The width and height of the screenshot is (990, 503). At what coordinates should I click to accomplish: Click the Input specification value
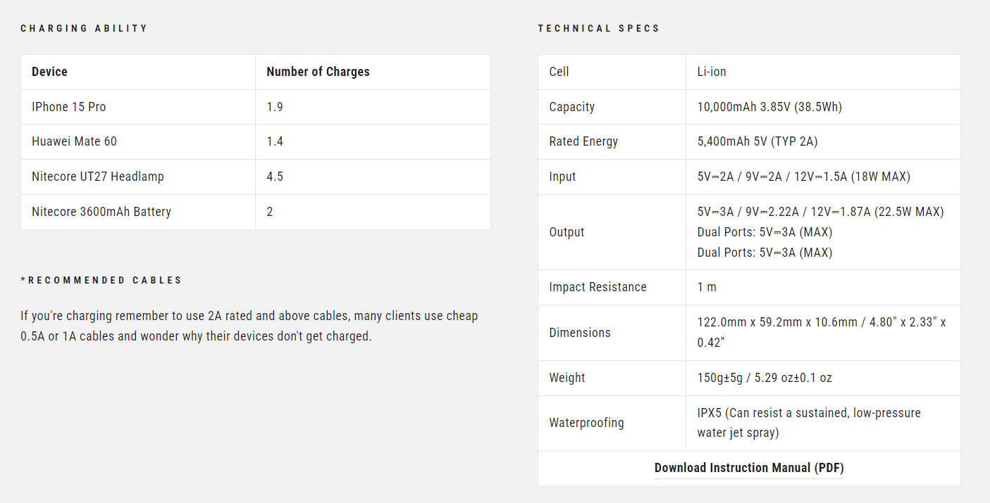click(x=804, y=177)
